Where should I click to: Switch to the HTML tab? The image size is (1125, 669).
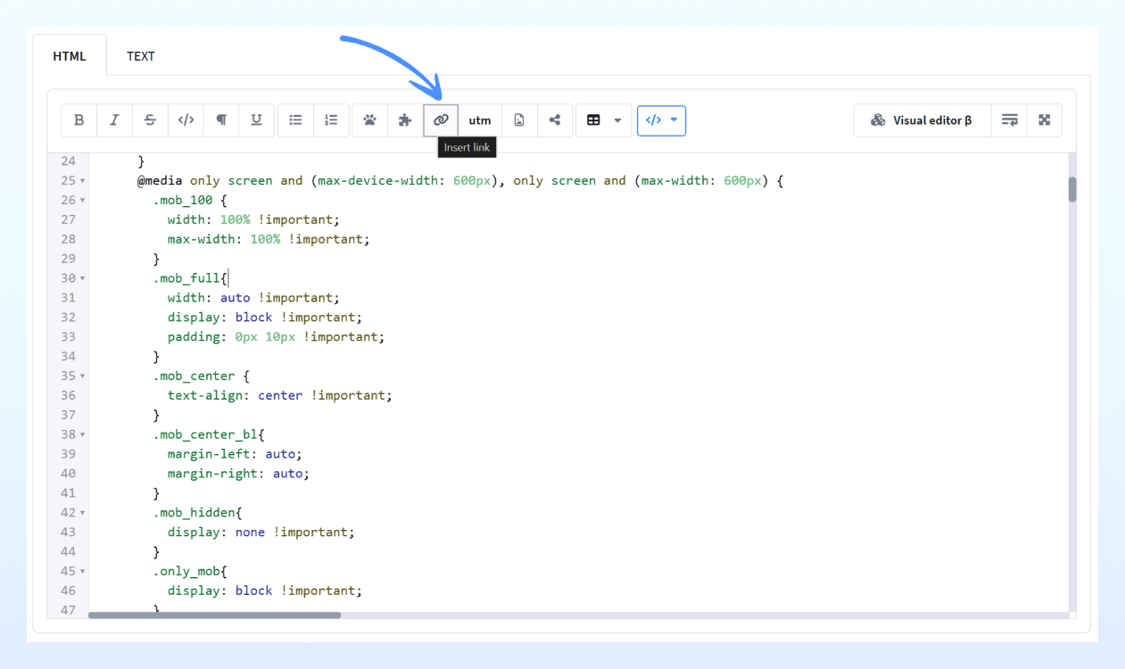coord(70,56)
